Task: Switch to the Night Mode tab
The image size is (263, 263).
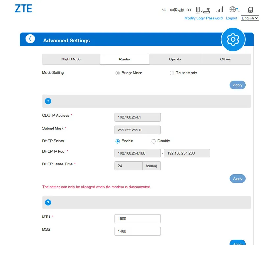Action: [x=71, y=60]
